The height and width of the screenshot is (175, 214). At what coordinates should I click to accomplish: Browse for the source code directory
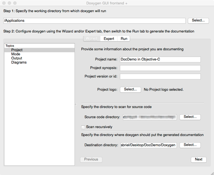pyautogui.click(x=190, y=117)
